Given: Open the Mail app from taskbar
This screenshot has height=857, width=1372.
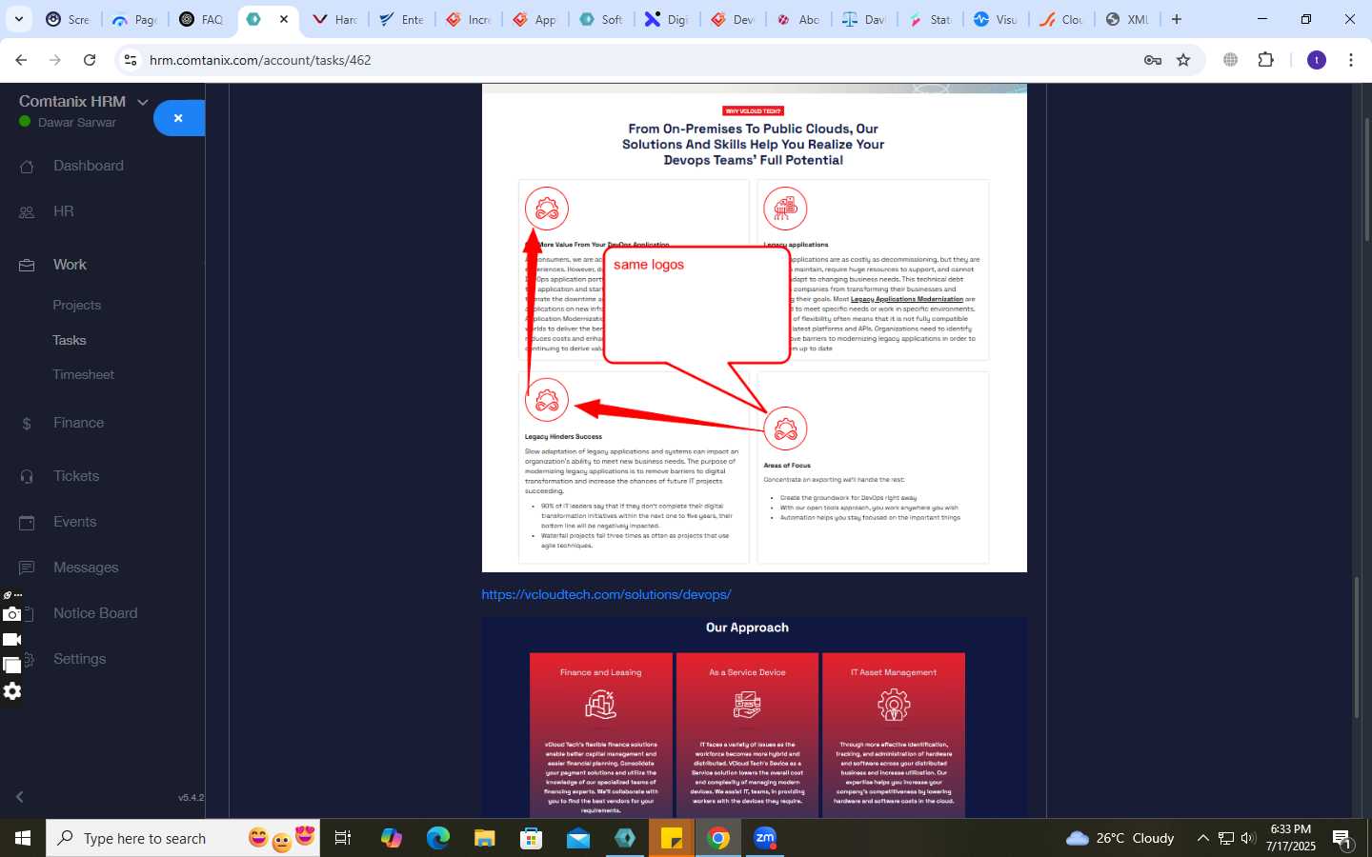Looking at the screenshot, I should click(578, 838).
